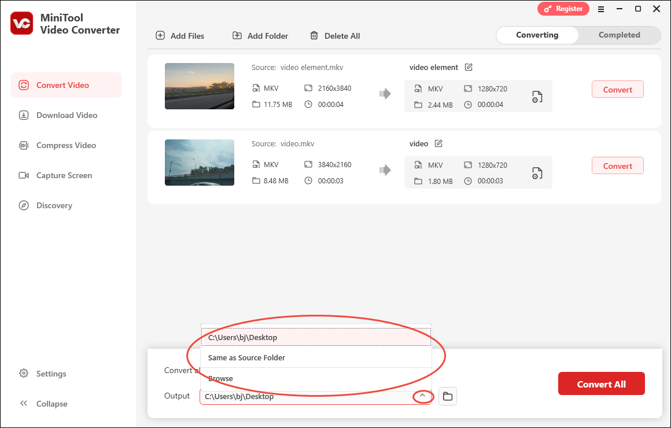Click Delete All in the toolbar
The width and height of the screenshot is (671, 428).
[335, 36]
